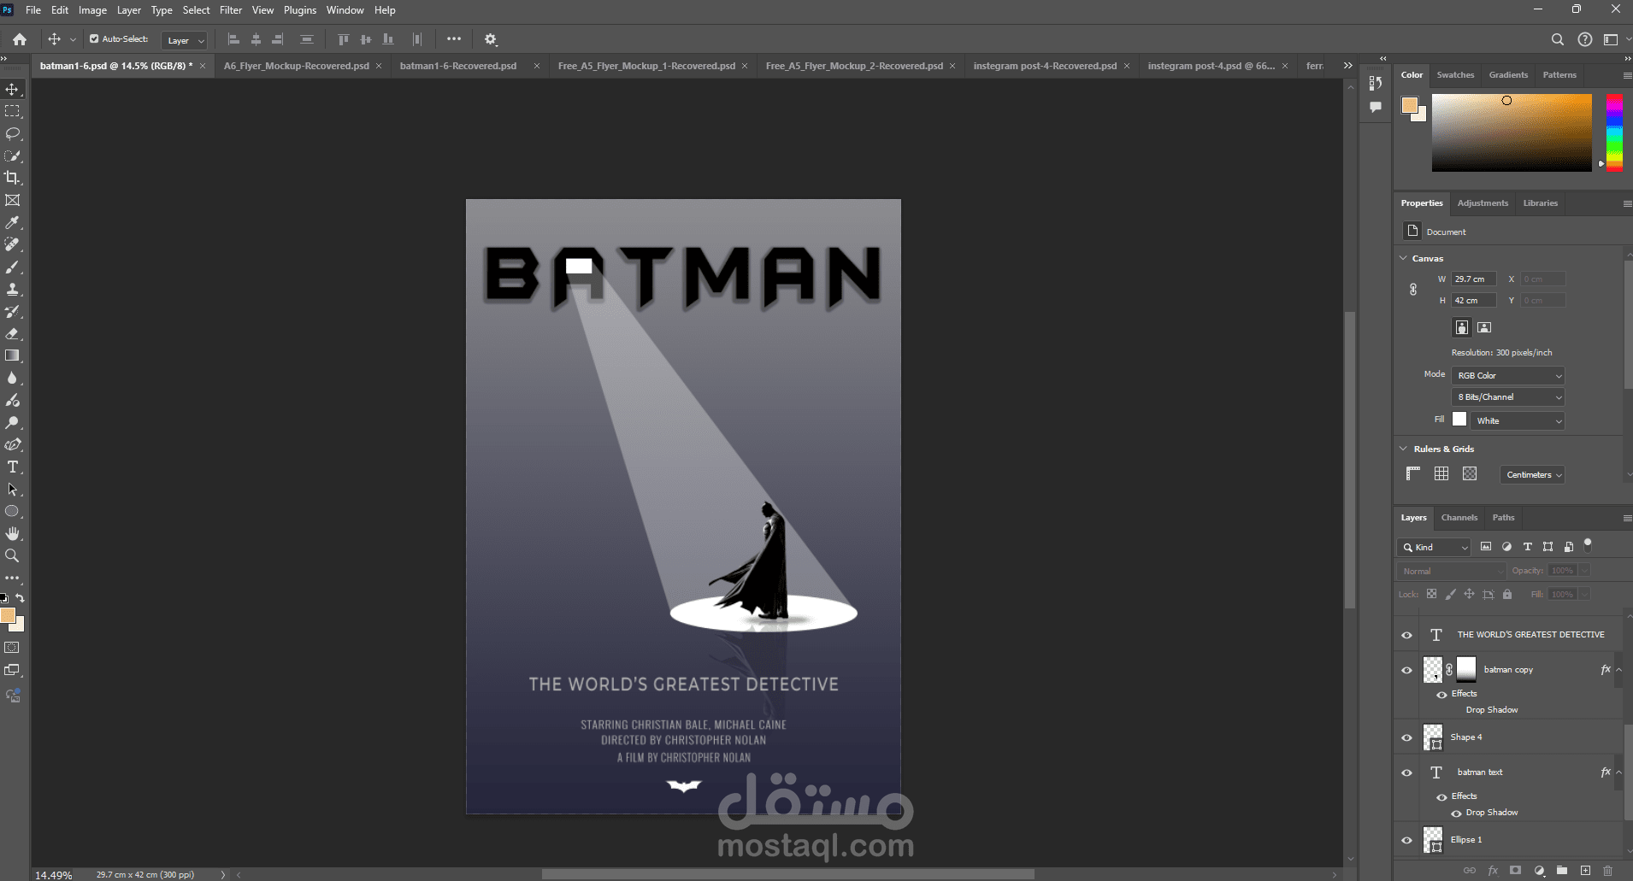1633x881 pixels.
Task: Add a layer mask
Action: pyautogui.click(x=1516, y=871)
